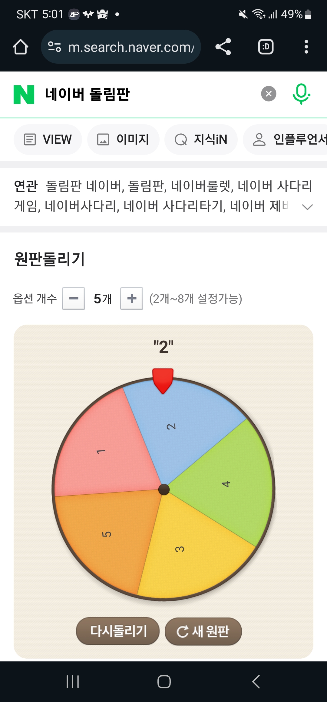This screenshot has width=327, height=702.
Task: Click the 새 원판 button
Action: click(x=203, y=631)
